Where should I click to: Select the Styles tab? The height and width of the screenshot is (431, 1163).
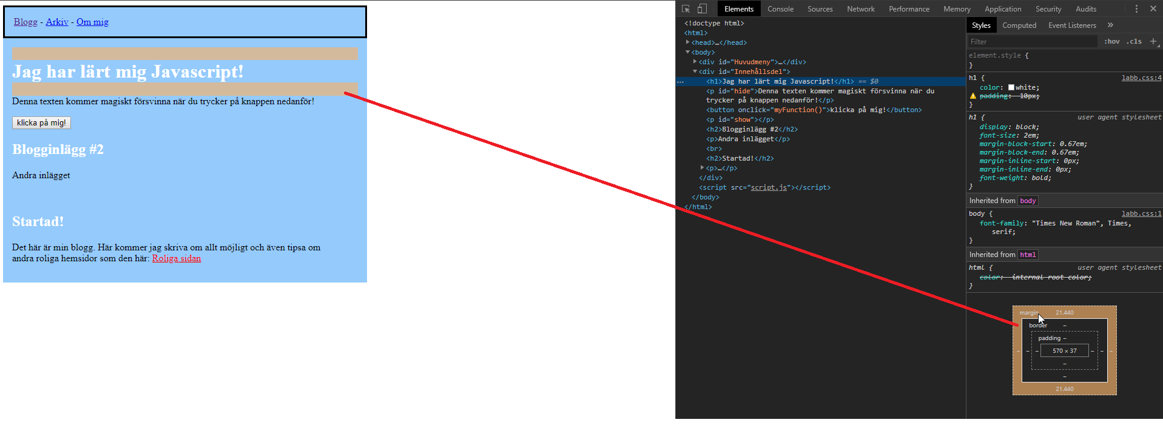coord(981,25)
